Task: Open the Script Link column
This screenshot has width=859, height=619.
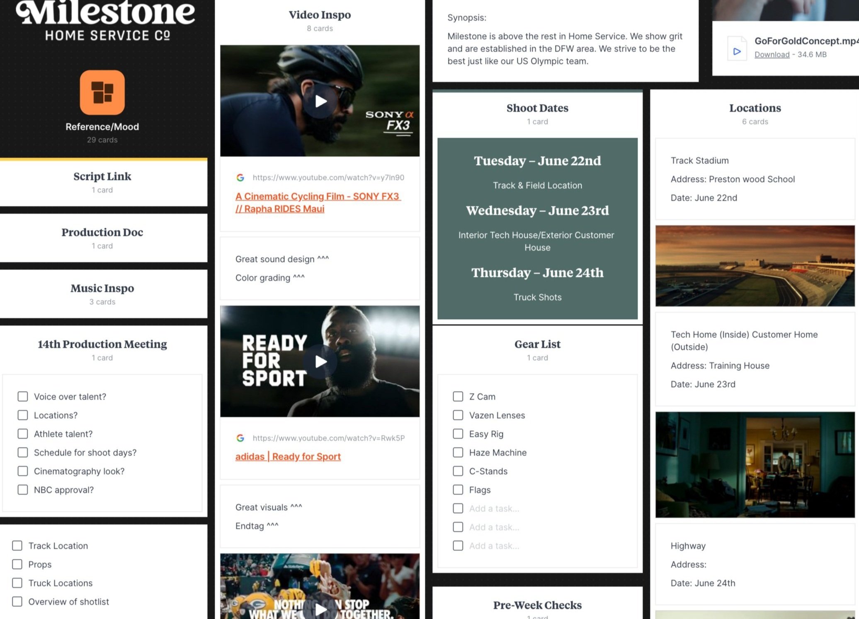Action: (x=102, y=182)
